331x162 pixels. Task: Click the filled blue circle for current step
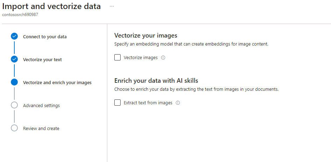[x=14, y=82]
